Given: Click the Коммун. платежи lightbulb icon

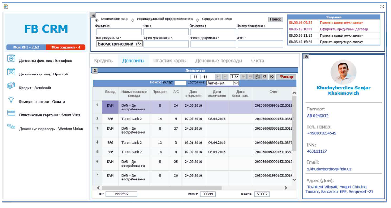Looking at the screenshot, I should click(11, 99).
